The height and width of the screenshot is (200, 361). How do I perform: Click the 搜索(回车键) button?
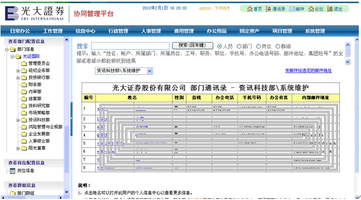coord(192,46)
